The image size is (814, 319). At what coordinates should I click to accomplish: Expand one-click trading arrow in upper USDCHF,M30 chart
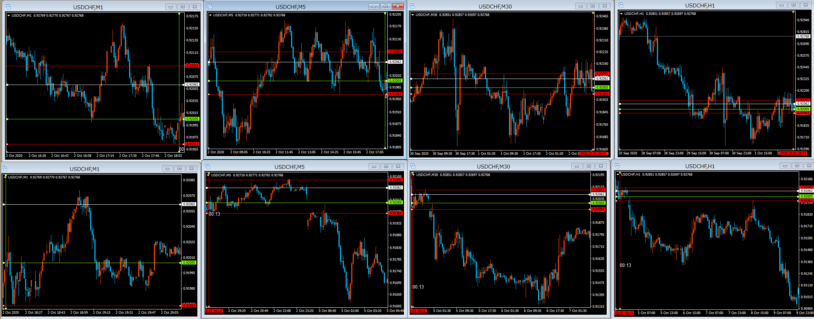click(x=413, y=15)
